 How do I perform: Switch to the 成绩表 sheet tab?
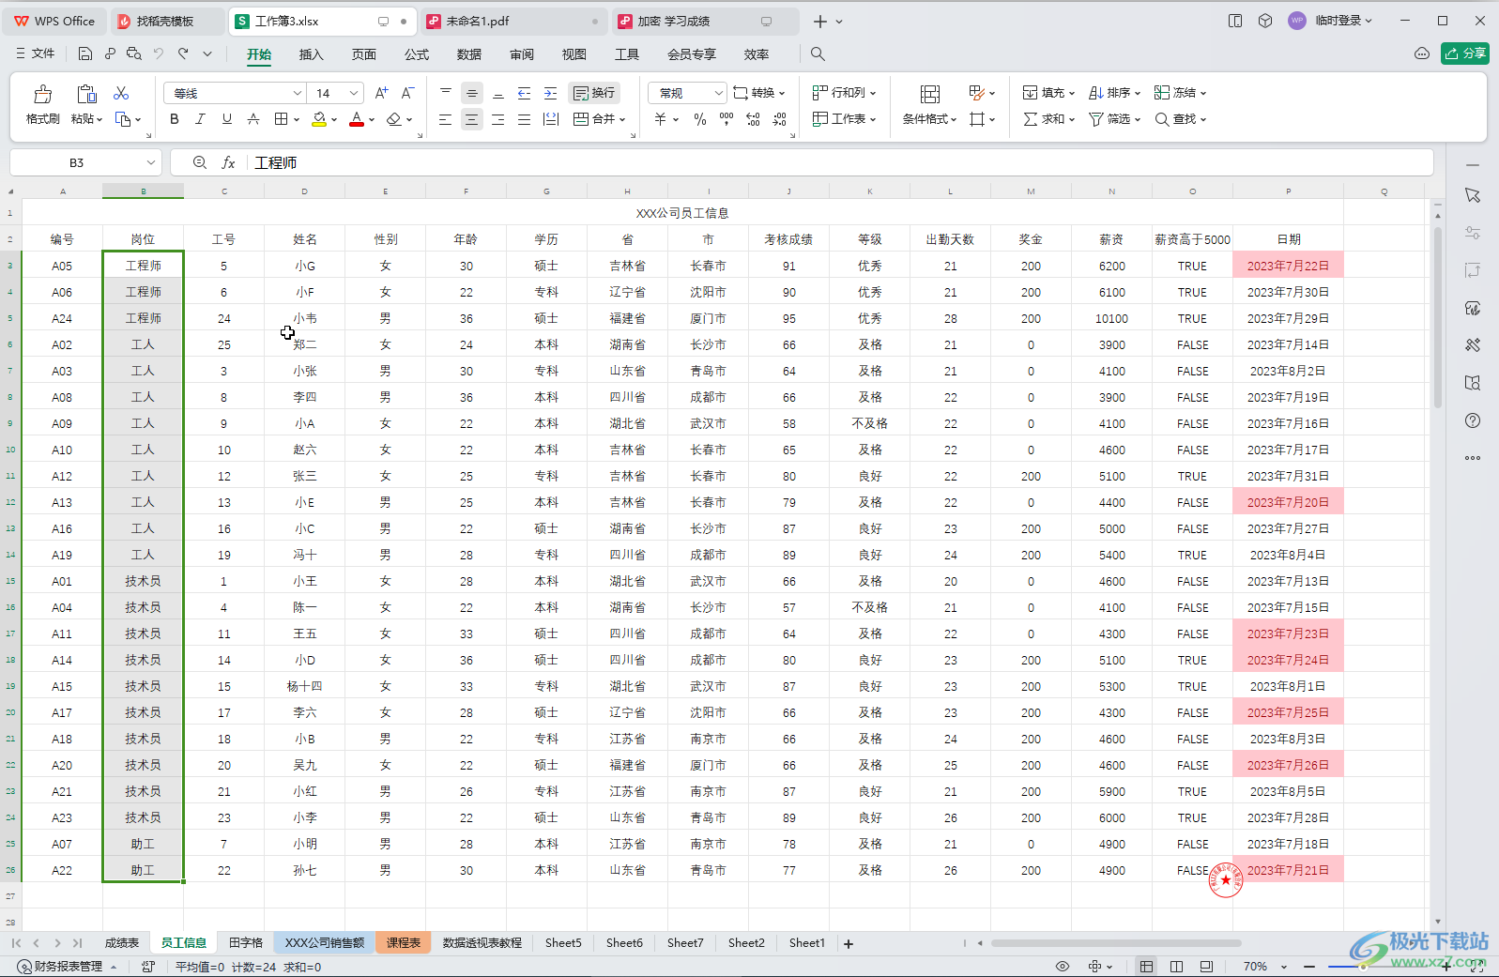pos(122,943)
